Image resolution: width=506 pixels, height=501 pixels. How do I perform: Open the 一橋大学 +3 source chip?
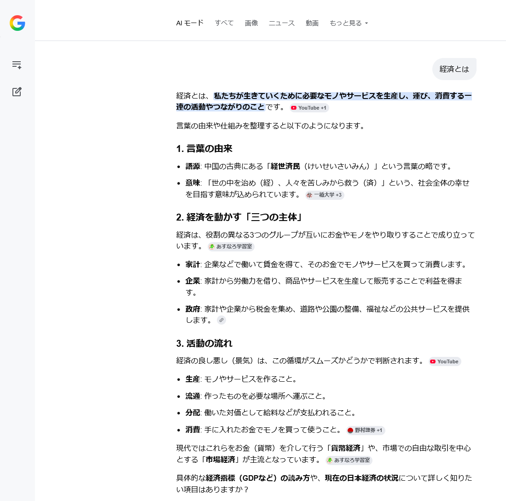(325, 195)
